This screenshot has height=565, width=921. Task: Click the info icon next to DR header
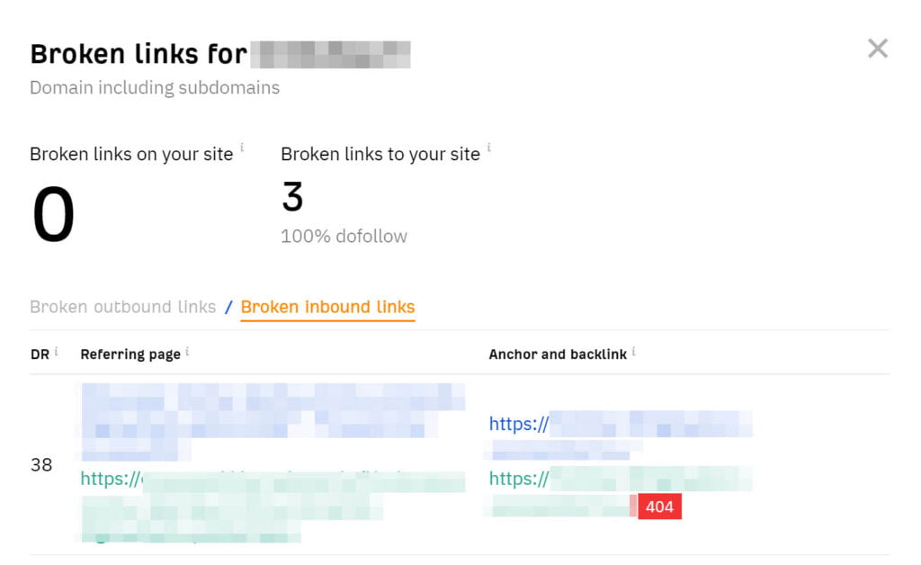point(56,352)
